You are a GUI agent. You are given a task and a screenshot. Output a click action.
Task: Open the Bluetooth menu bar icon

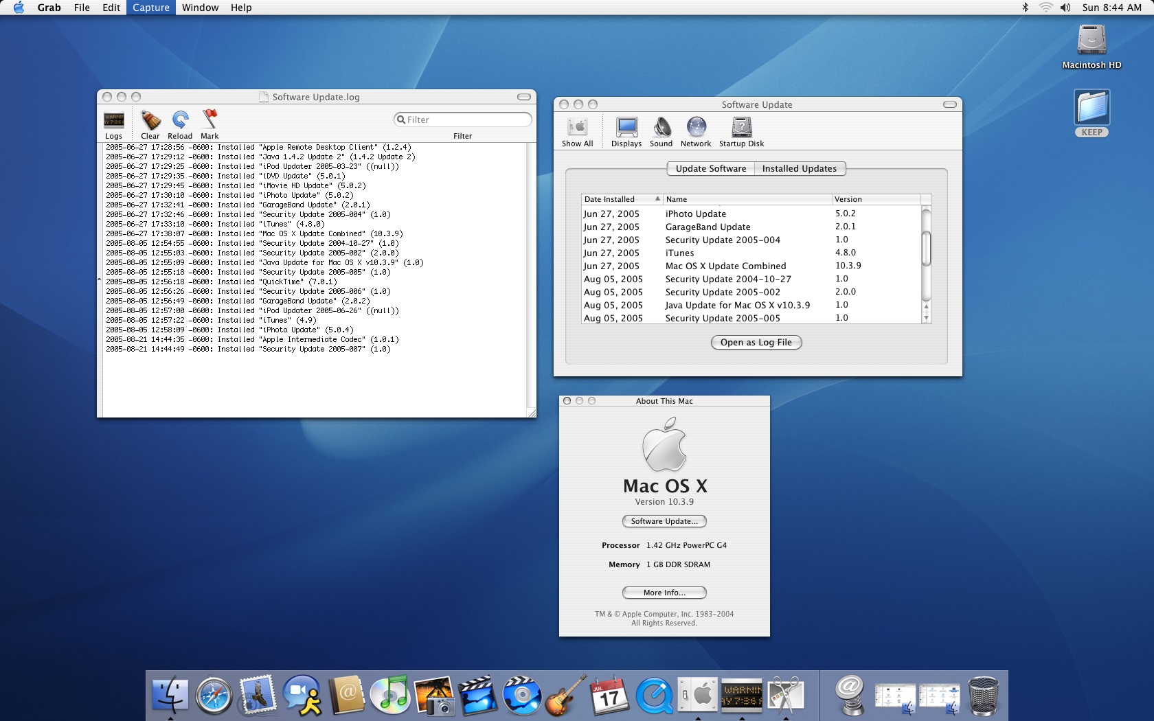coord(1025,8)
